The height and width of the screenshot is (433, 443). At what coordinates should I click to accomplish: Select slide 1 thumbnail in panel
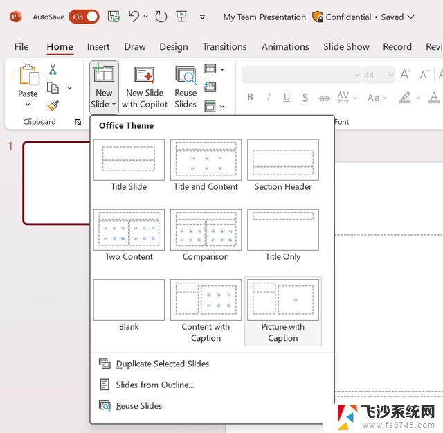tap(57, 184)
